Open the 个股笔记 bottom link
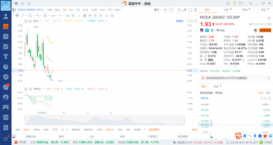 pyautogui.click(x=152, y=137)
